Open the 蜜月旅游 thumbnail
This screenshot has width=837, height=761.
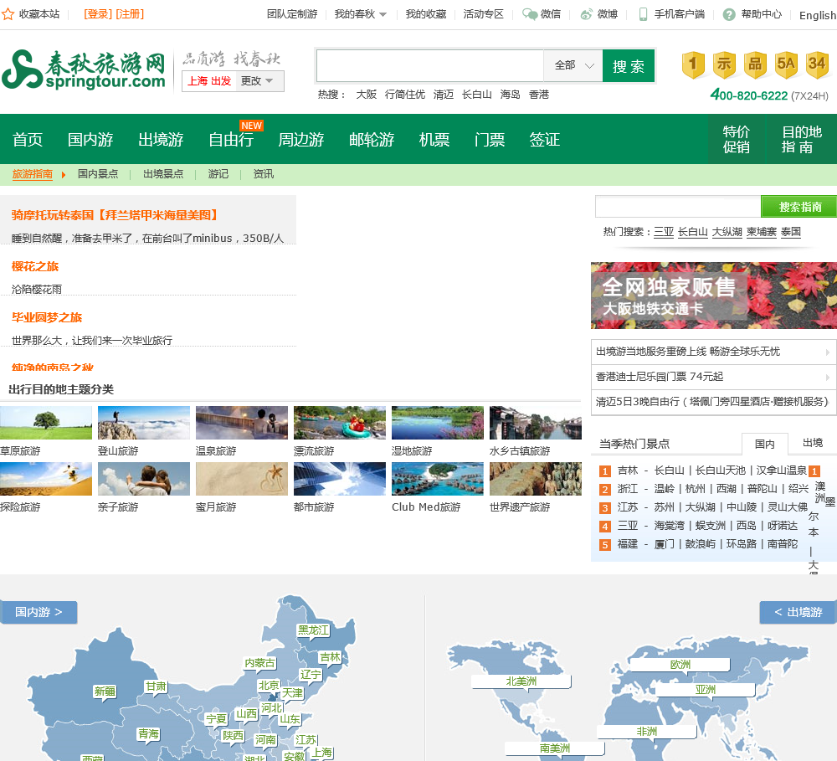pyautogui.click(x=241, y=479)
